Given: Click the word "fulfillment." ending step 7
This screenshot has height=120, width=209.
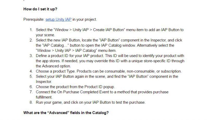Looking at the screenshot, I should click(x=44, y=97).
